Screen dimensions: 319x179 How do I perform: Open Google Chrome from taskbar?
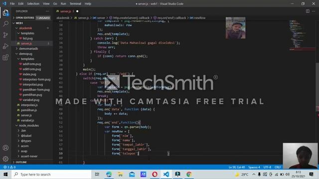pyautogui.click(x=189, y=175)
